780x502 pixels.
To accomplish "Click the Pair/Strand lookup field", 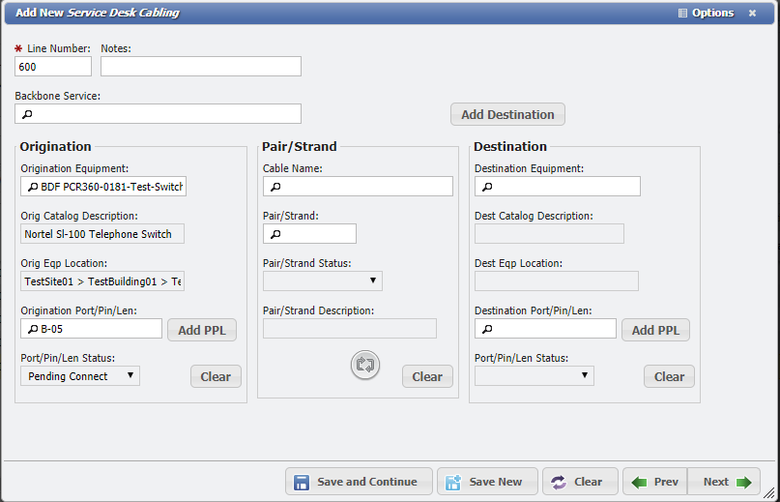I will (x=309, y=234).
